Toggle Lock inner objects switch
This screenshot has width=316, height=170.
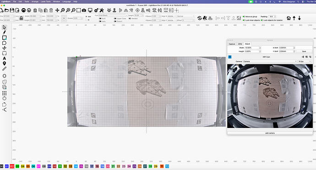tap(244, 20)
